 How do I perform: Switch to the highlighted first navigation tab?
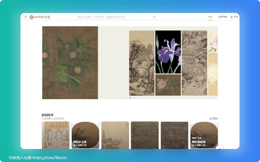[211, 17]
